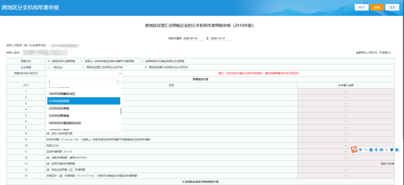Viewport: 404px width, 185px height.
Task: Click the search magnifier in dropdown filter
Action: click(118, 82)
